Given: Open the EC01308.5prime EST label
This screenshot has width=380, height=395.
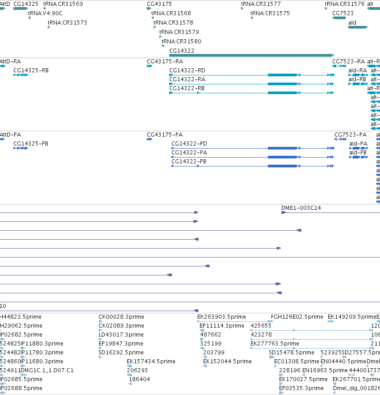Looking at the screenshot, I should [296, 362].
